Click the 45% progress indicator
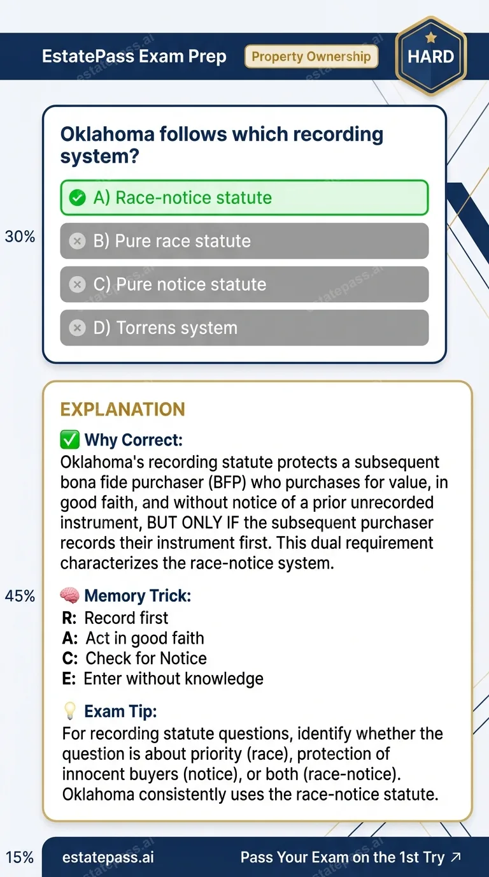This screenshot has width=489, height=877. tap(20, 595)
